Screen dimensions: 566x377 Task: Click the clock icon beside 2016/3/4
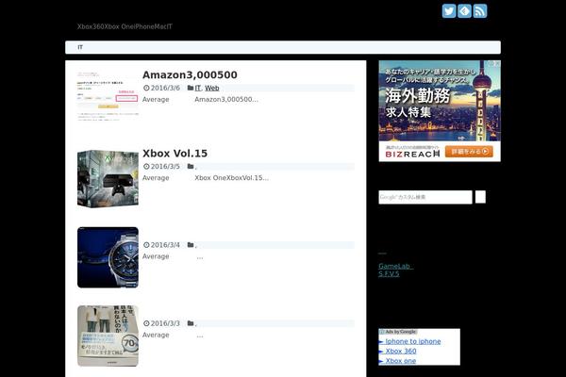[146, 245]
